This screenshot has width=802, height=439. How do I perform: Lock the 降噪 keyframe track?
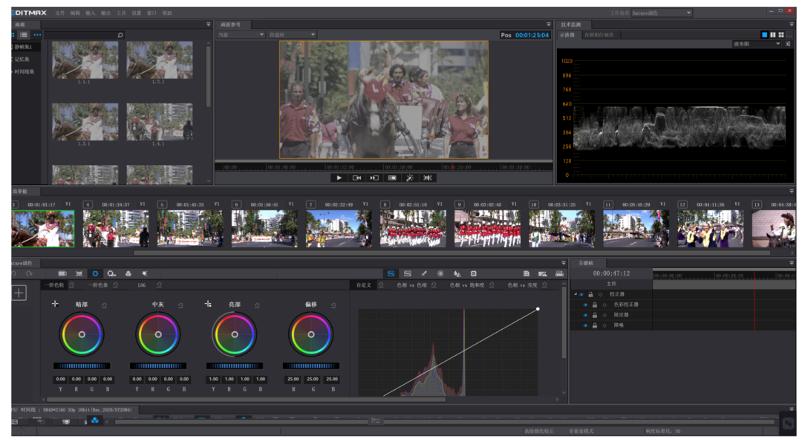tap(594, 325)
